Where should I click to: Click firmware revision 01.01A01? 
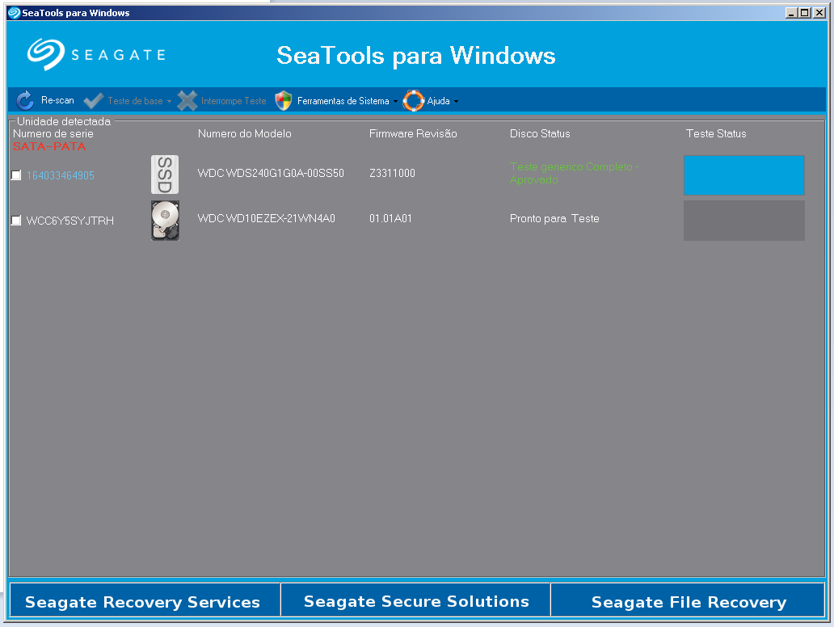click(x=390, y=218)
